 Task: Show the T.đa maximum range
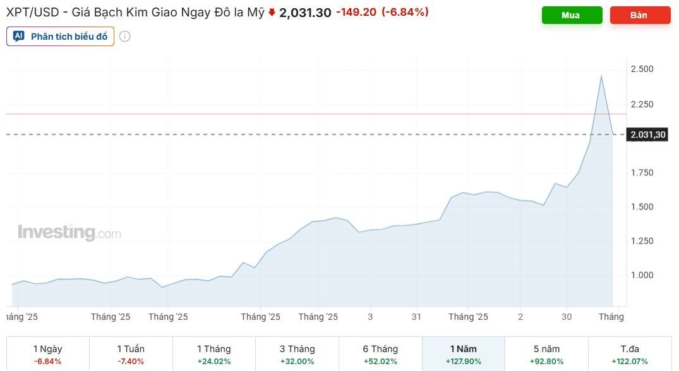tap(630, 354)
